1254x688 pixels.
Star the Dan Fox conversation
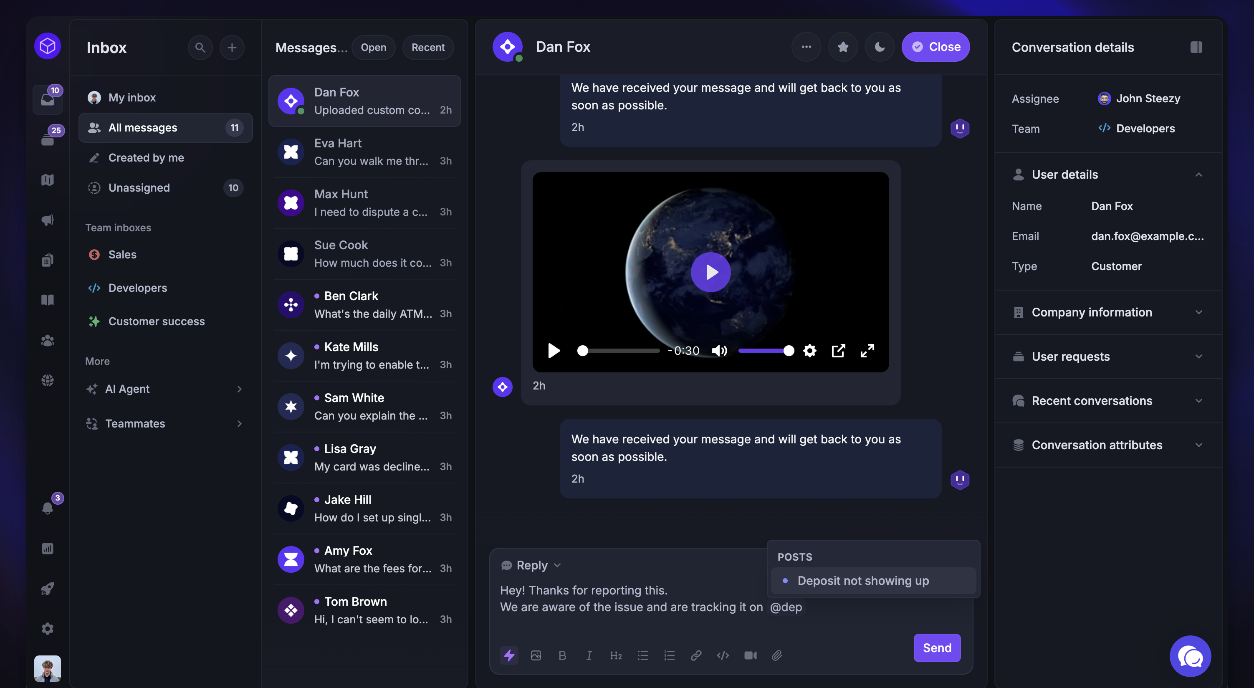(843, 47)
